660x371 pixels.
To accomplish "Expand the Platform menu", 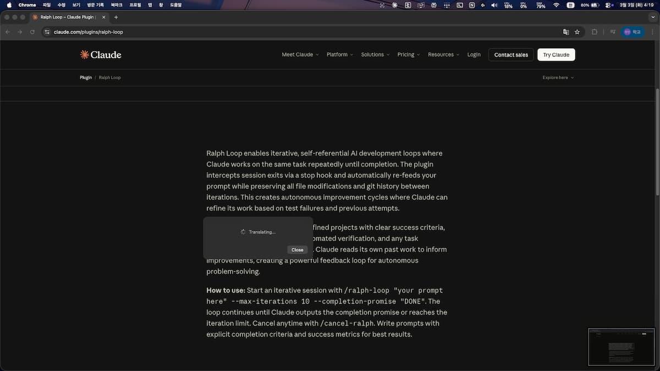I will [x=340, y=54].
